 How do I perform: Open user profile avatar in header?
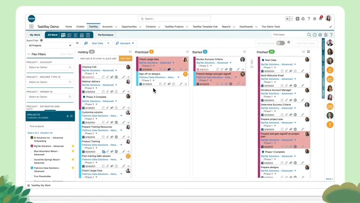point(328,18)
